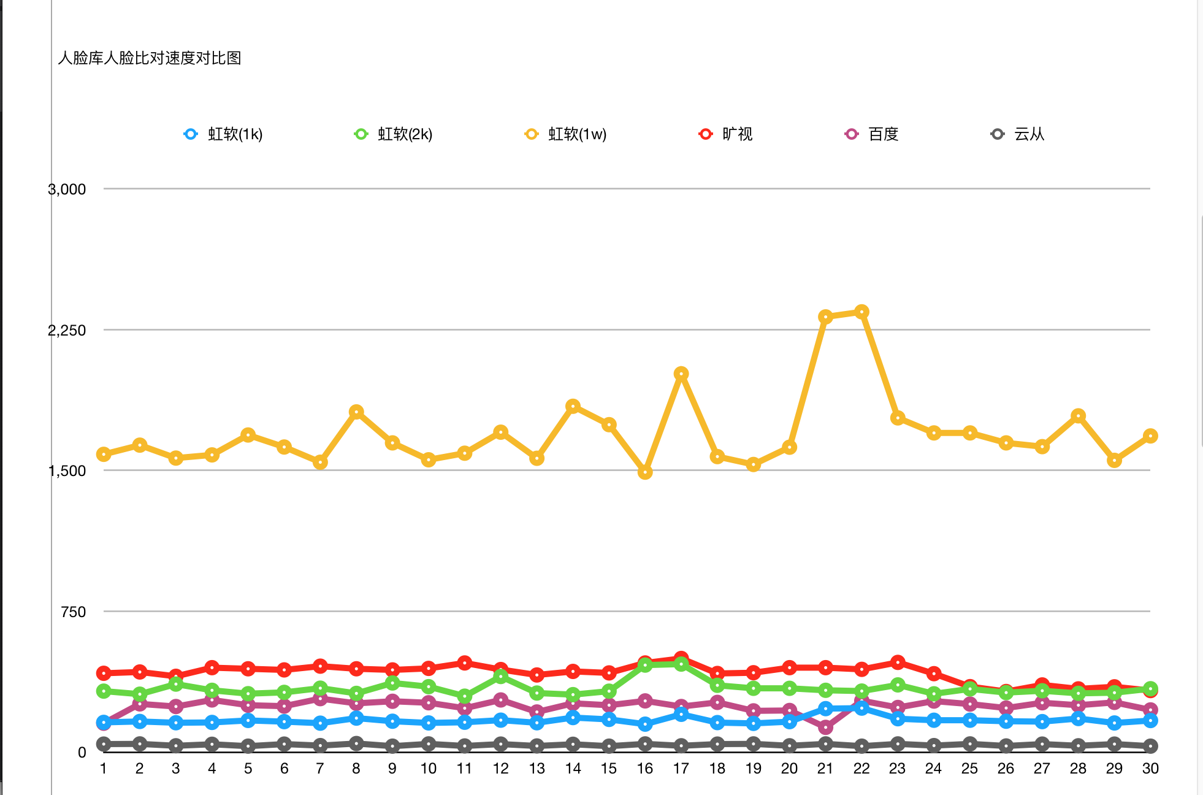Click the green 虹软(2k) legend marker
The height and width of the screenshot is (795, 1203).
pos(361,134)
